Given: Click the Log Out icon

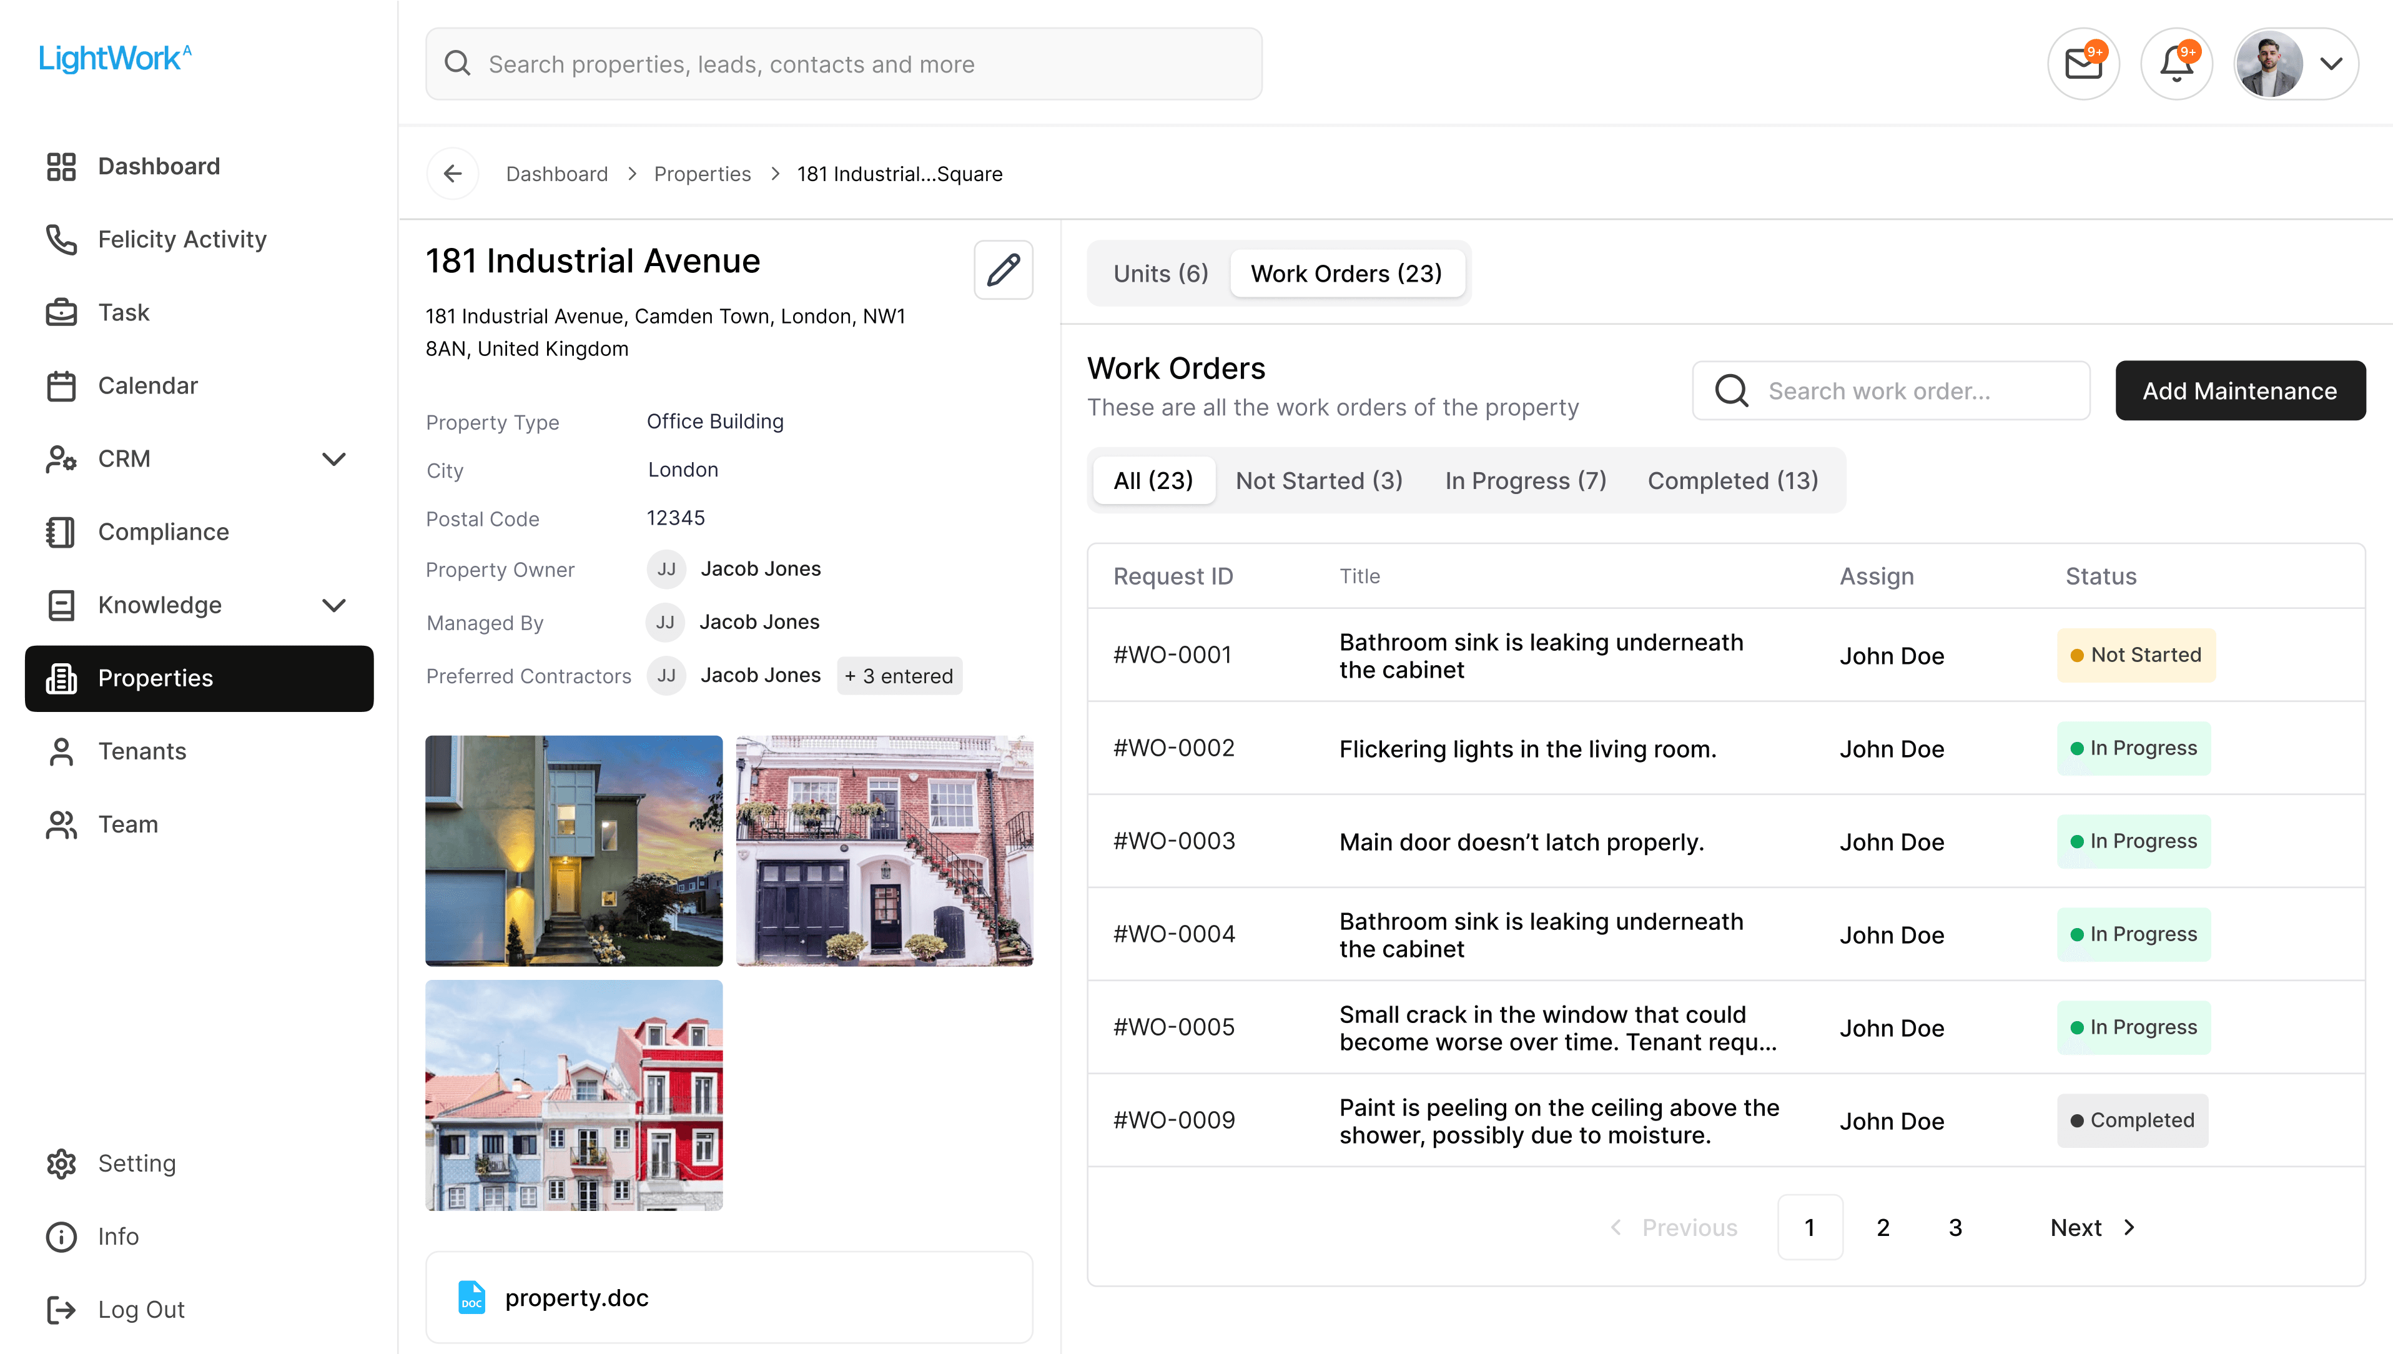Looking at the screenshot, I should [61, 1310].
